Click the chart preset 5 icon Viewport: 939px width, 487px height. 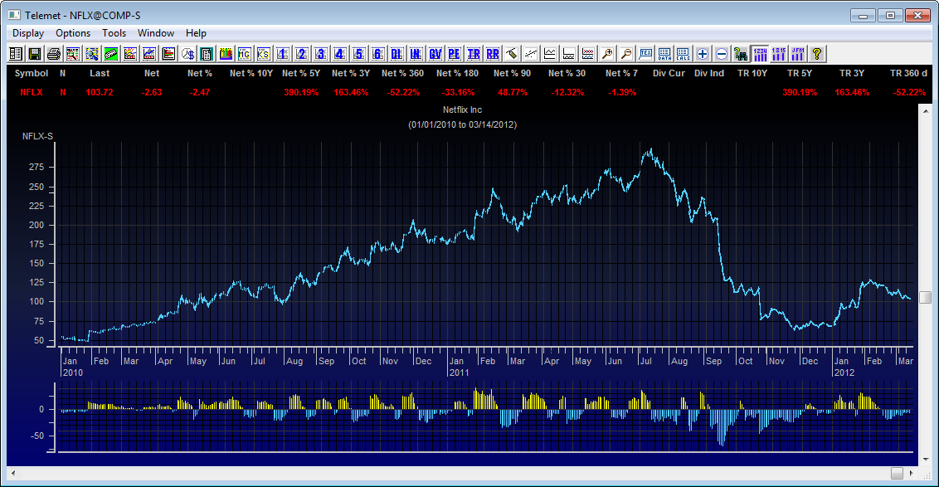(x=358, y=54)
